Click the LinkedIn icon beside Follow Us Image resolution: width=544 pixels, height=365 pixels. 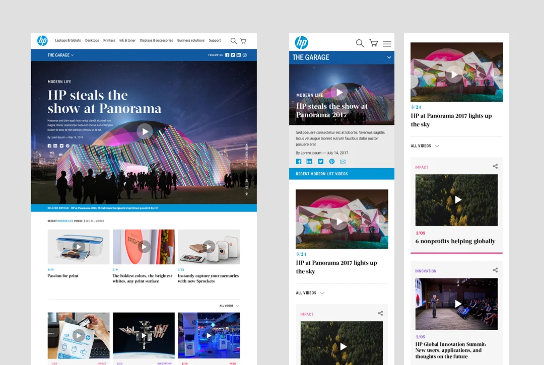pyautogui.click(x=239, y=55)
